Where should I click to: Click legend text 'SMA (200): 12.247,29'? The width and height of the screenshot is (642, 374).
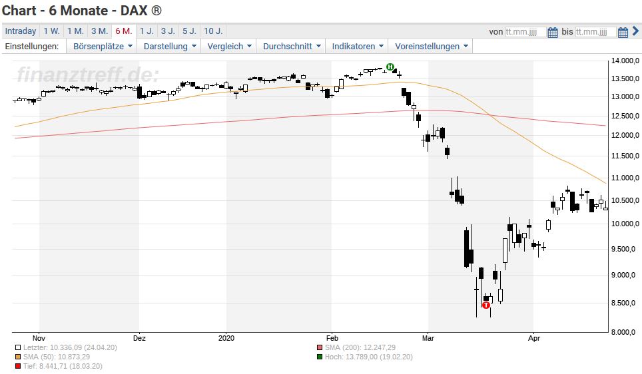(360, 348)
